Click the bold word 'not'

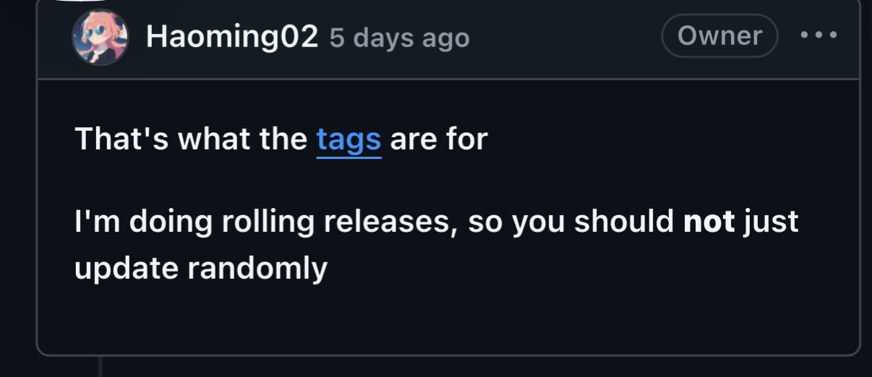(709, 222)
